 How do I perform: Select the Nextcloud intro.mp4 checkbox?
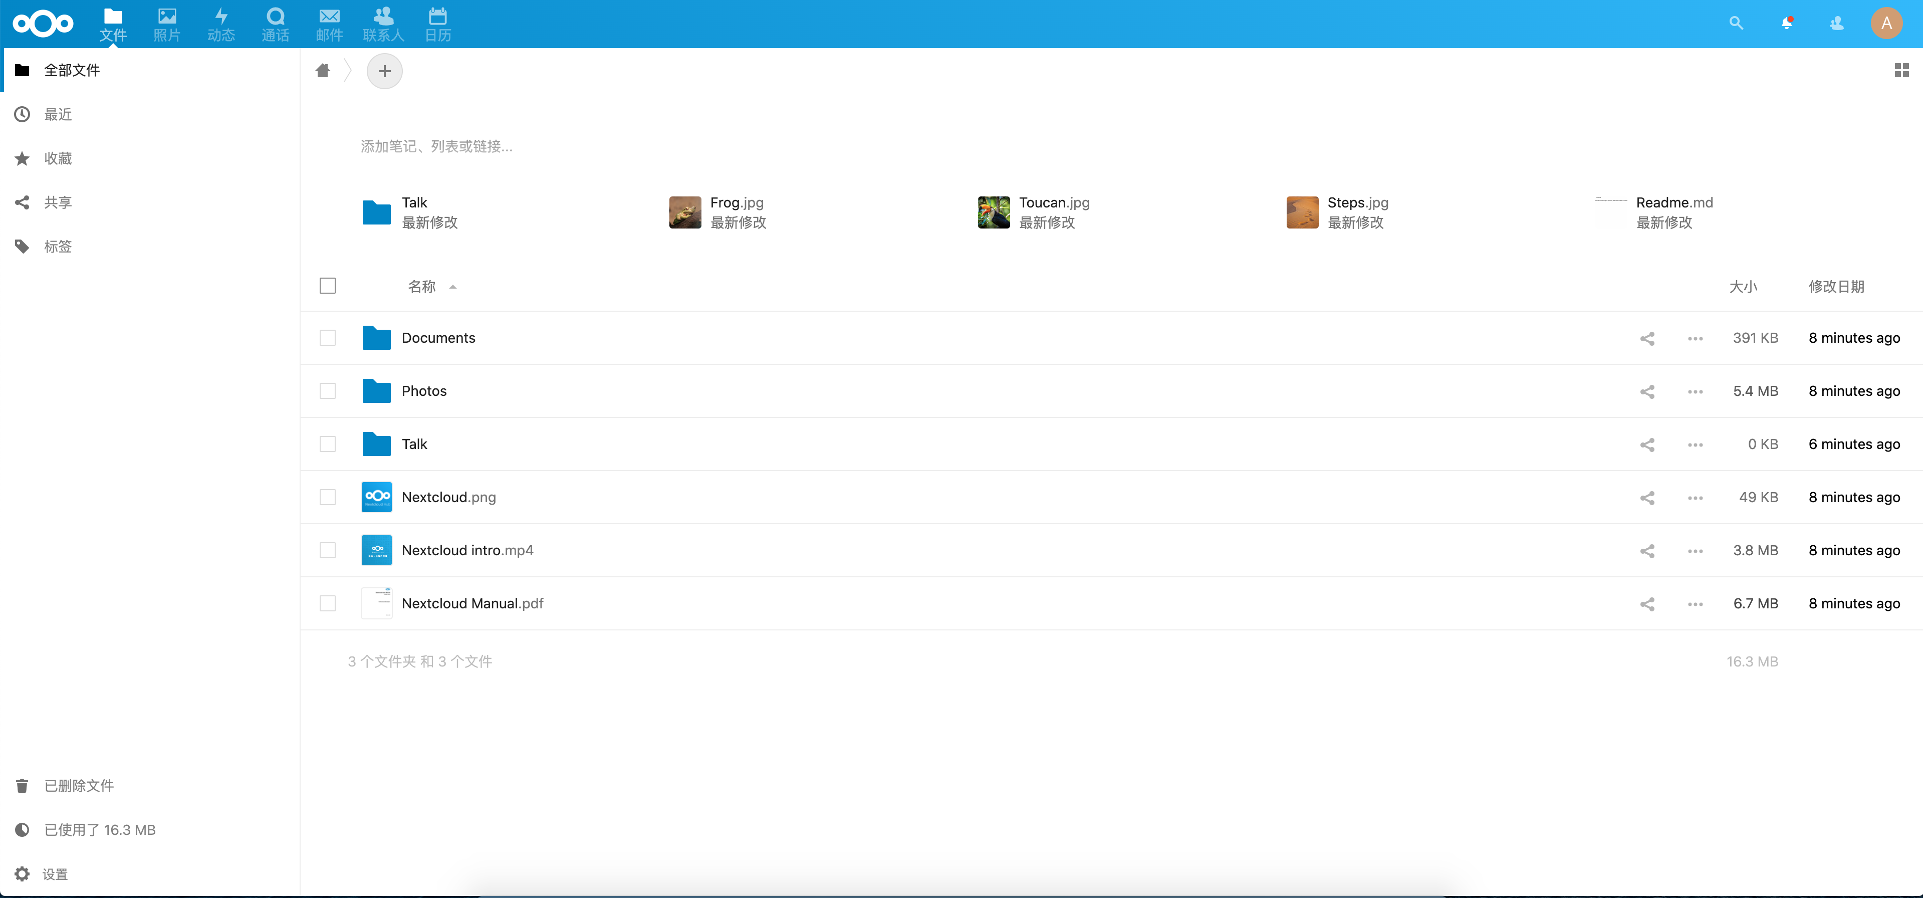[327, 550]
